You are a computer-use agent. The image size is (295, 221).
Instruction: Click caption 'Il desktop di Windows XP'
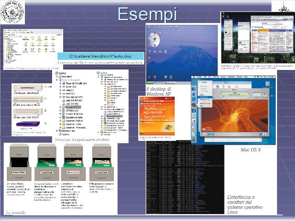[159, 91]
